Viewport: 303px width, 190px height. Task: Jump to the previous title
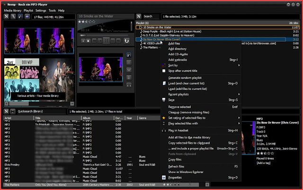click(100, 41)
